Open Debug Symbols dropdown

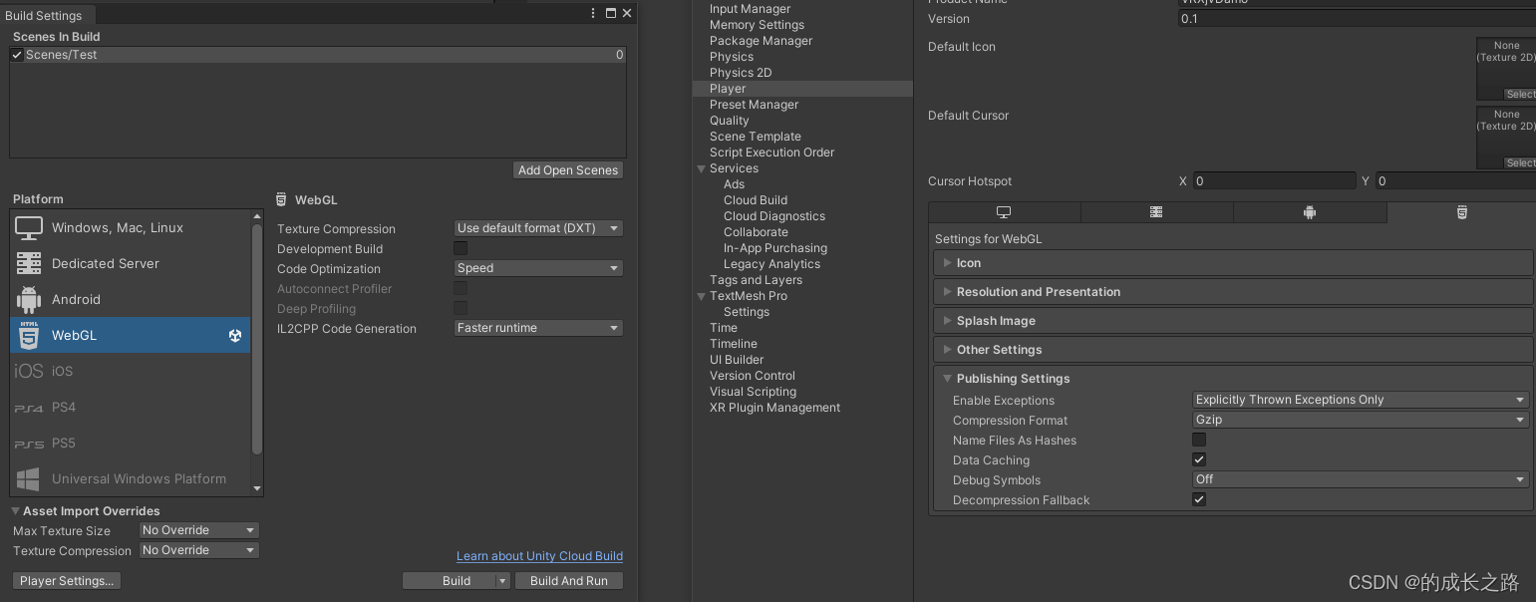(x=1361, y=479)
